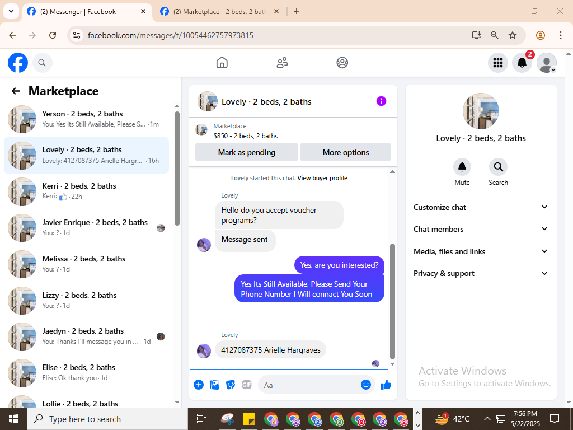The image size is (573, 430).
Task: Bookmark this page star icon
Action: coord(513,35)
